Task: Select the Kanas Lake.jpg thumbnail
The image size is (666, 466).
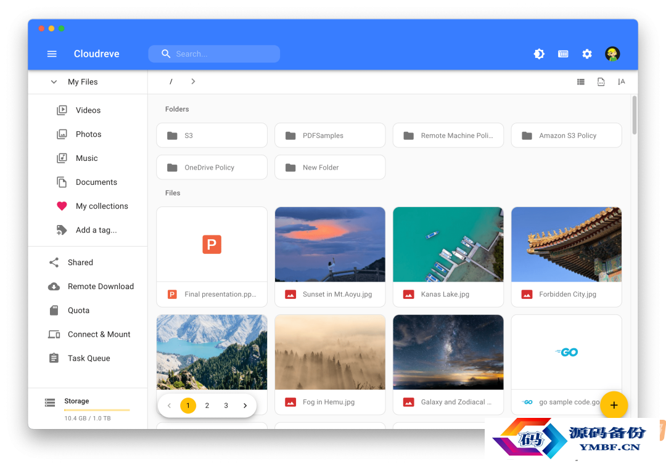Action: (x=448, y=245)
